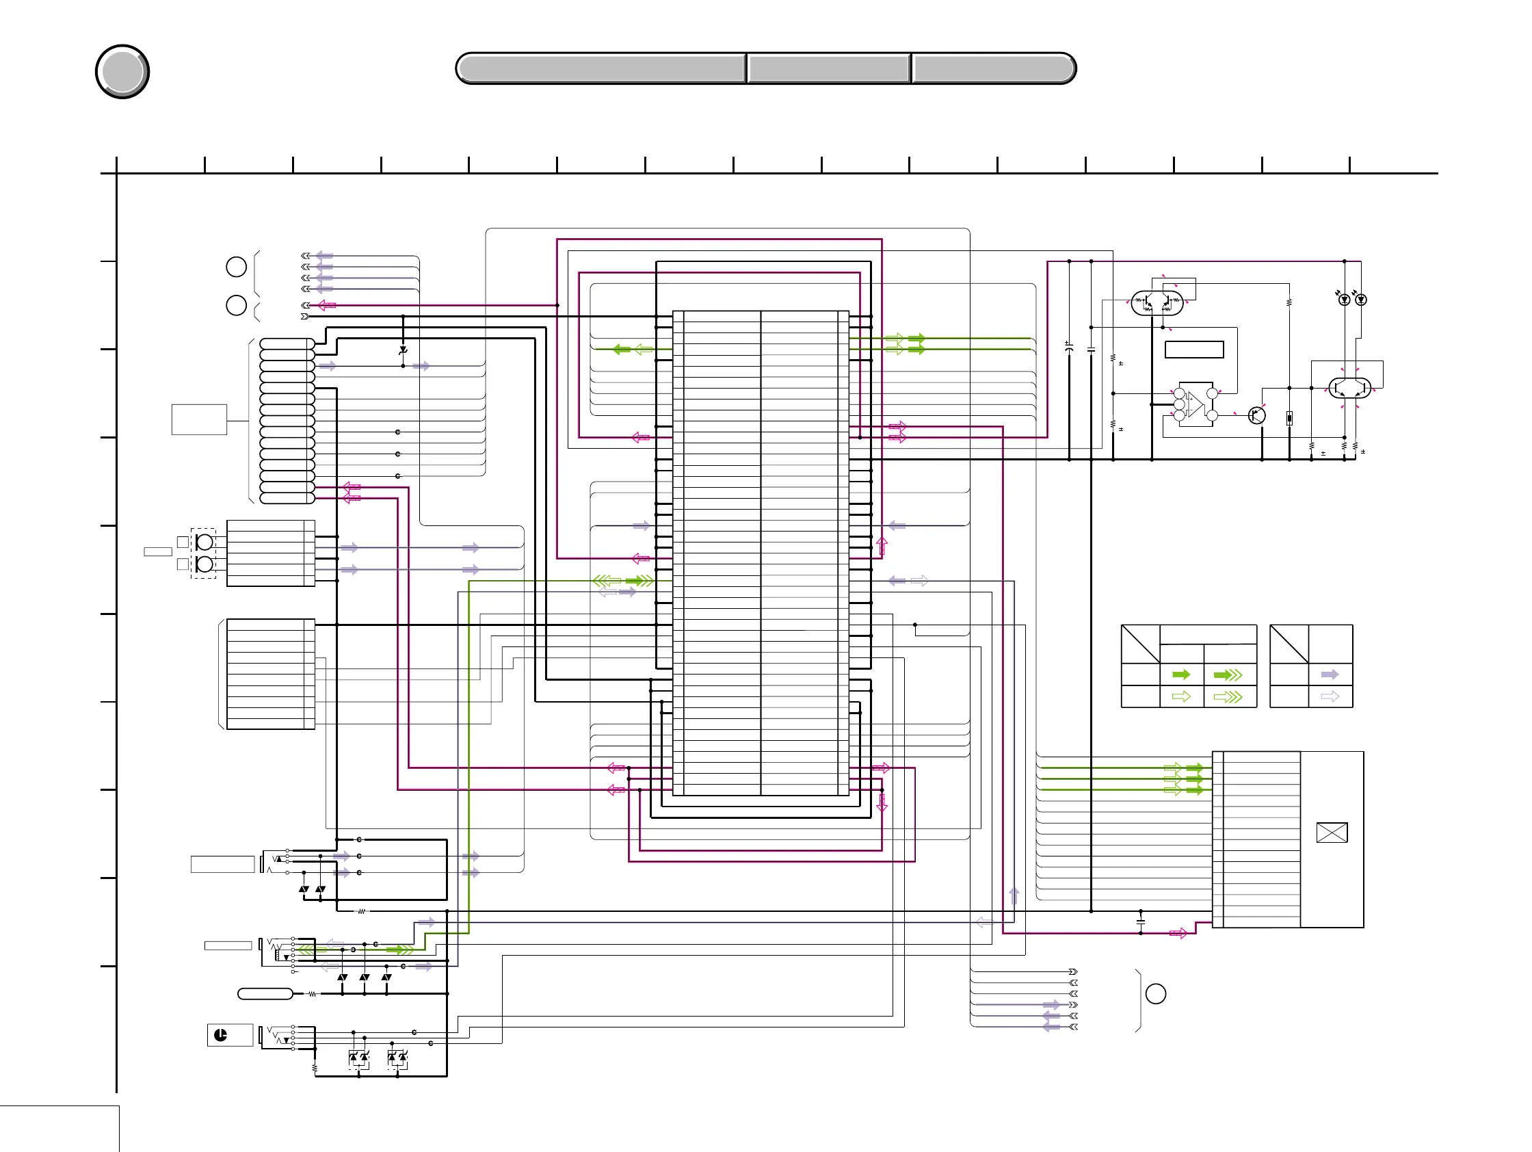The image size is (1532, 1152).
Task: Click the solid green arrow in legend
Action: pyautogui.click(x=1181, y=675)
